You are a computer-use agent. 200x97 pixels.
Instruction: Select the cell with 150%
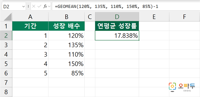(66, 64)
